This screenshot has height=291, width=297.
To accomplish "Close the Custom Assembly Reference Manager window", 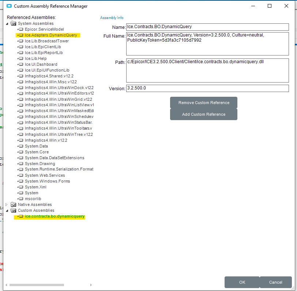I will click(x=286, y=6).
